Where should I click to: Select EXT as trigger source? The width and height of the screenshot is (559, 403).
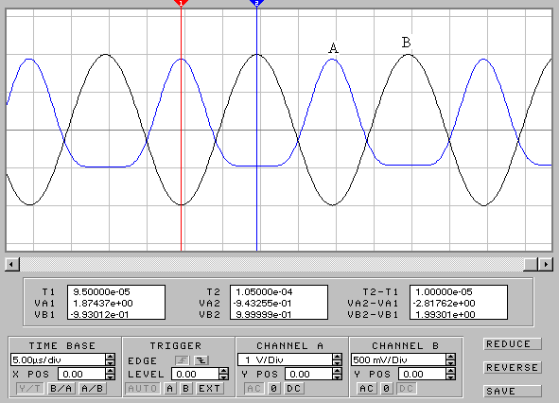[x=210, y=389]
